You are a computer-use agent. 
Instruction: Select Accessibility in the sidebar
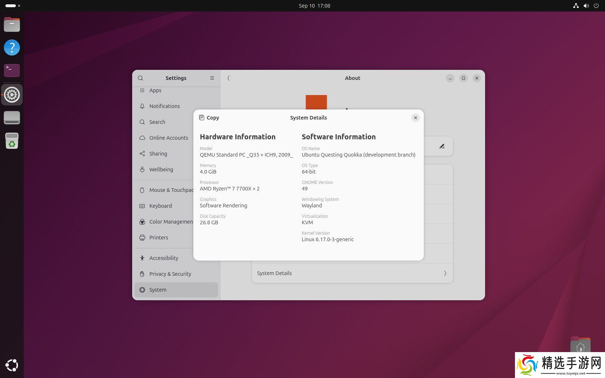pos(163,258)
